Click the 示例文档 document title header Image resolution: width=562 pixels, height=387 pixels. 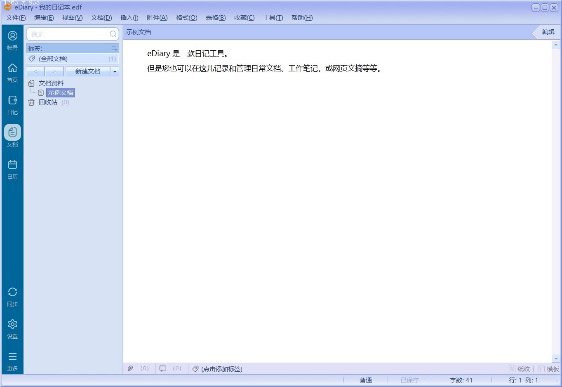pyautogui.click(x=139, y=32)
